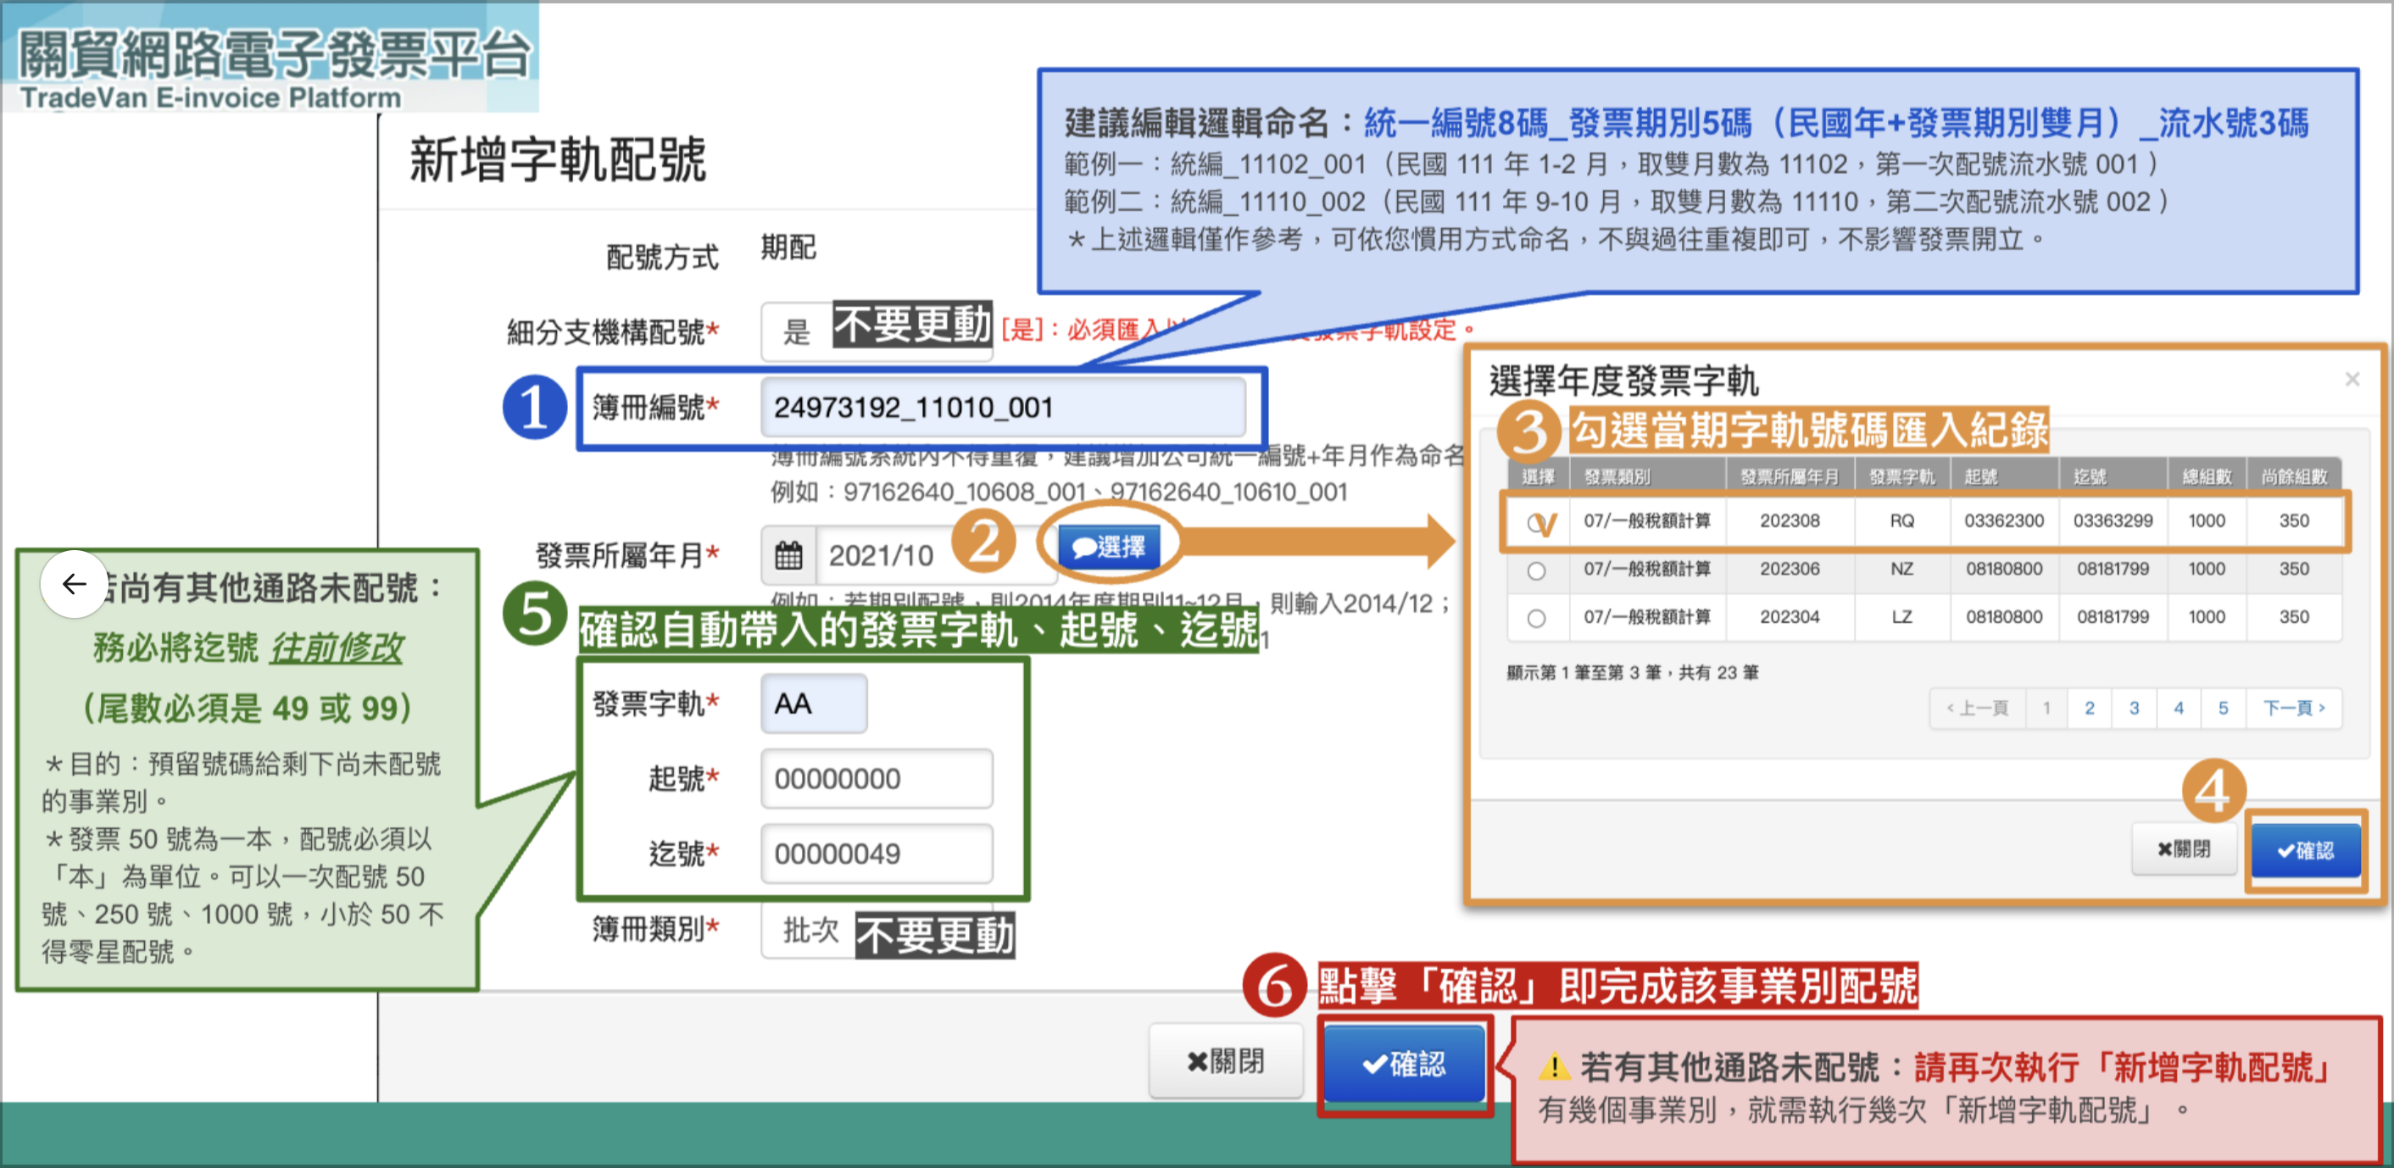Click cell 202304 in the LZ row

(x=1789, y=617)
